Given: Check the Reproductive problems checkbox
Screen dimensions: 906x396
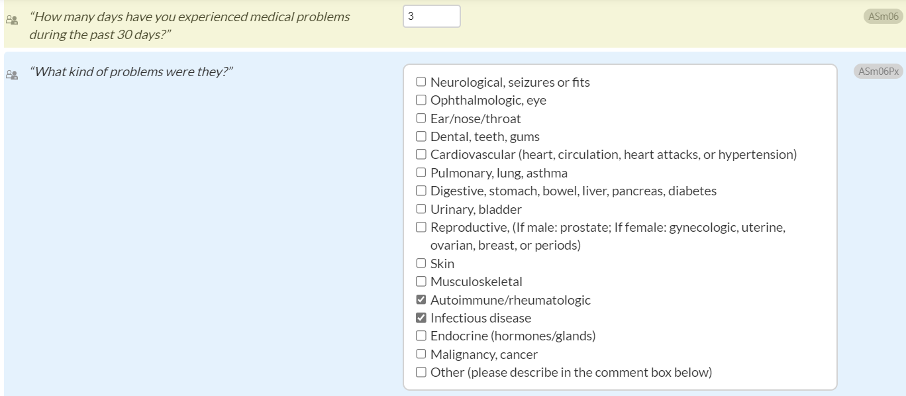Looking at the screenshot, I should pyautogui.click(x=421, y=227).
